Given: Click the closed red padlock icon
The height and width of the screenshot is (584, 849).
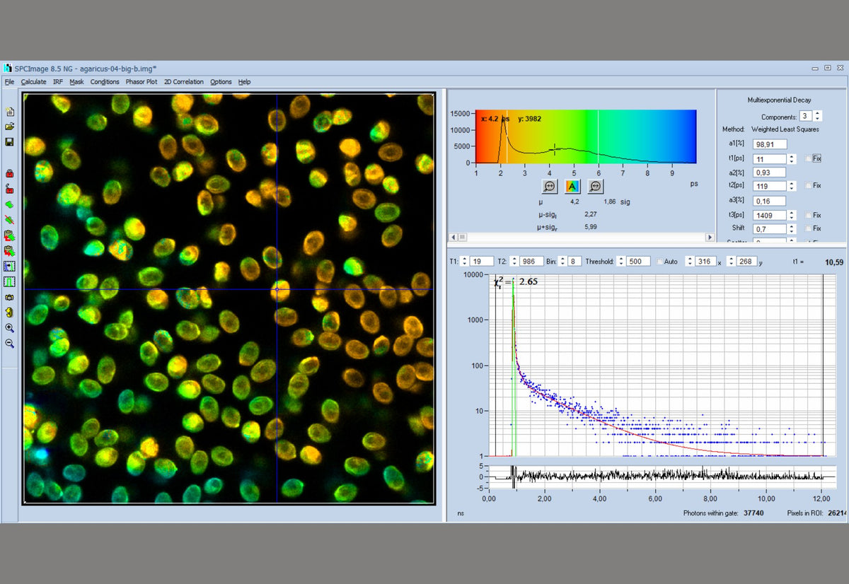Looking at the screenshot, I should [x=10, y=173].
